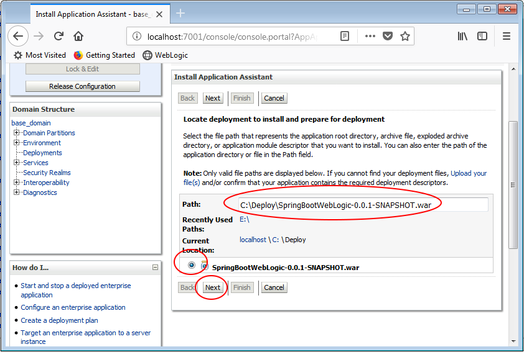Screen dimensions: 524x352
Task: Open the Firefox hamburger menu
Action: click(507, 36)
